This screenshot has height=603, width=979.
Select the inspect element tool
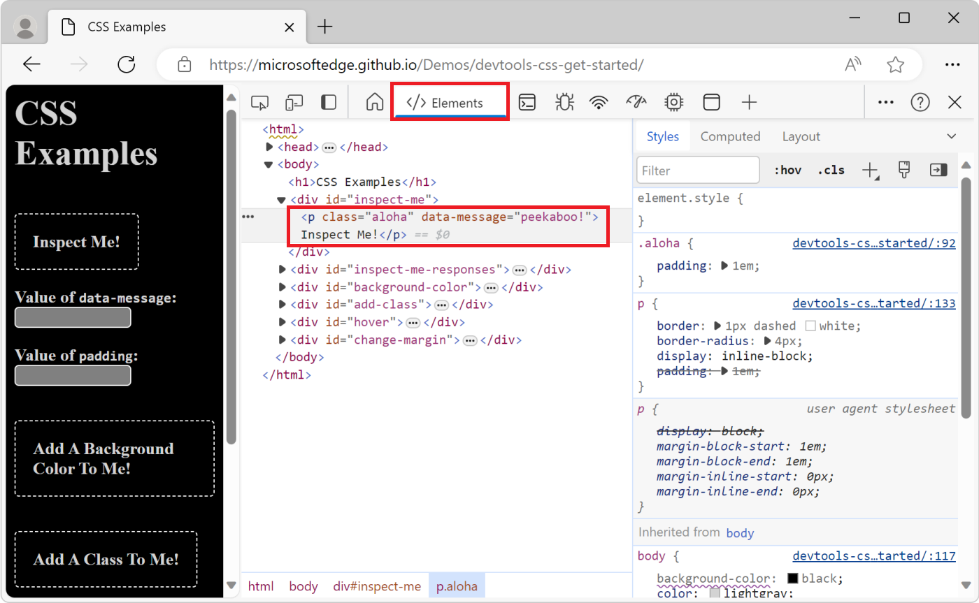click(x=259, y=102)
